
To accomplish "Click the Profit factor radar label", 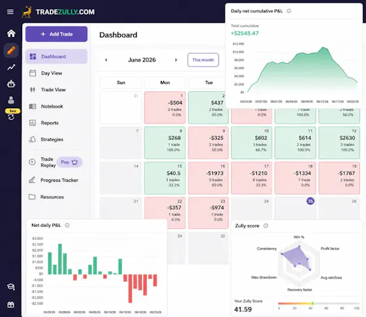I will [330, 249].
